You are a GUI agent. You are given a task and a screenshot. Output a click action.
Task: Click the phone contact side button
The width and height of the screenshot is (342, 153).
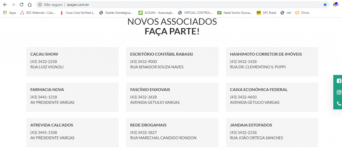pos(339,104)
